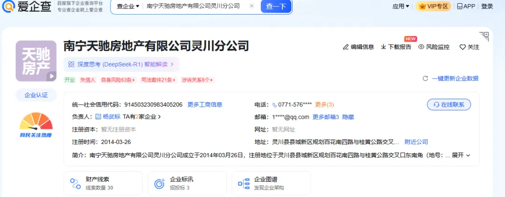Click the 网民关注热度 gauge
This screenshot has width=505, height=197.
point(36,125)
